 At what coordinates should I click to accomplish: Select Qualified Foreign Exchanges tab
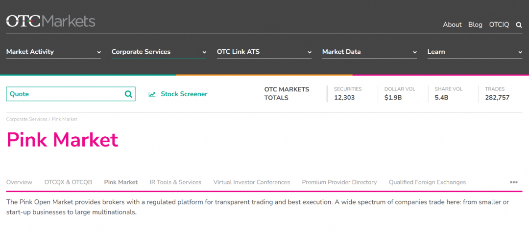coord(427,182)
